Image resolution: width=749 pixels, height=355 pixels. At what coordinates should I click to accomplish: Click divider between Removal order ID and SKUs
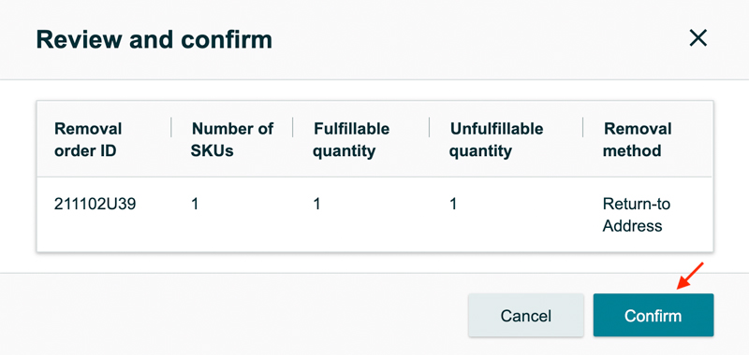[x=171, y=127]
